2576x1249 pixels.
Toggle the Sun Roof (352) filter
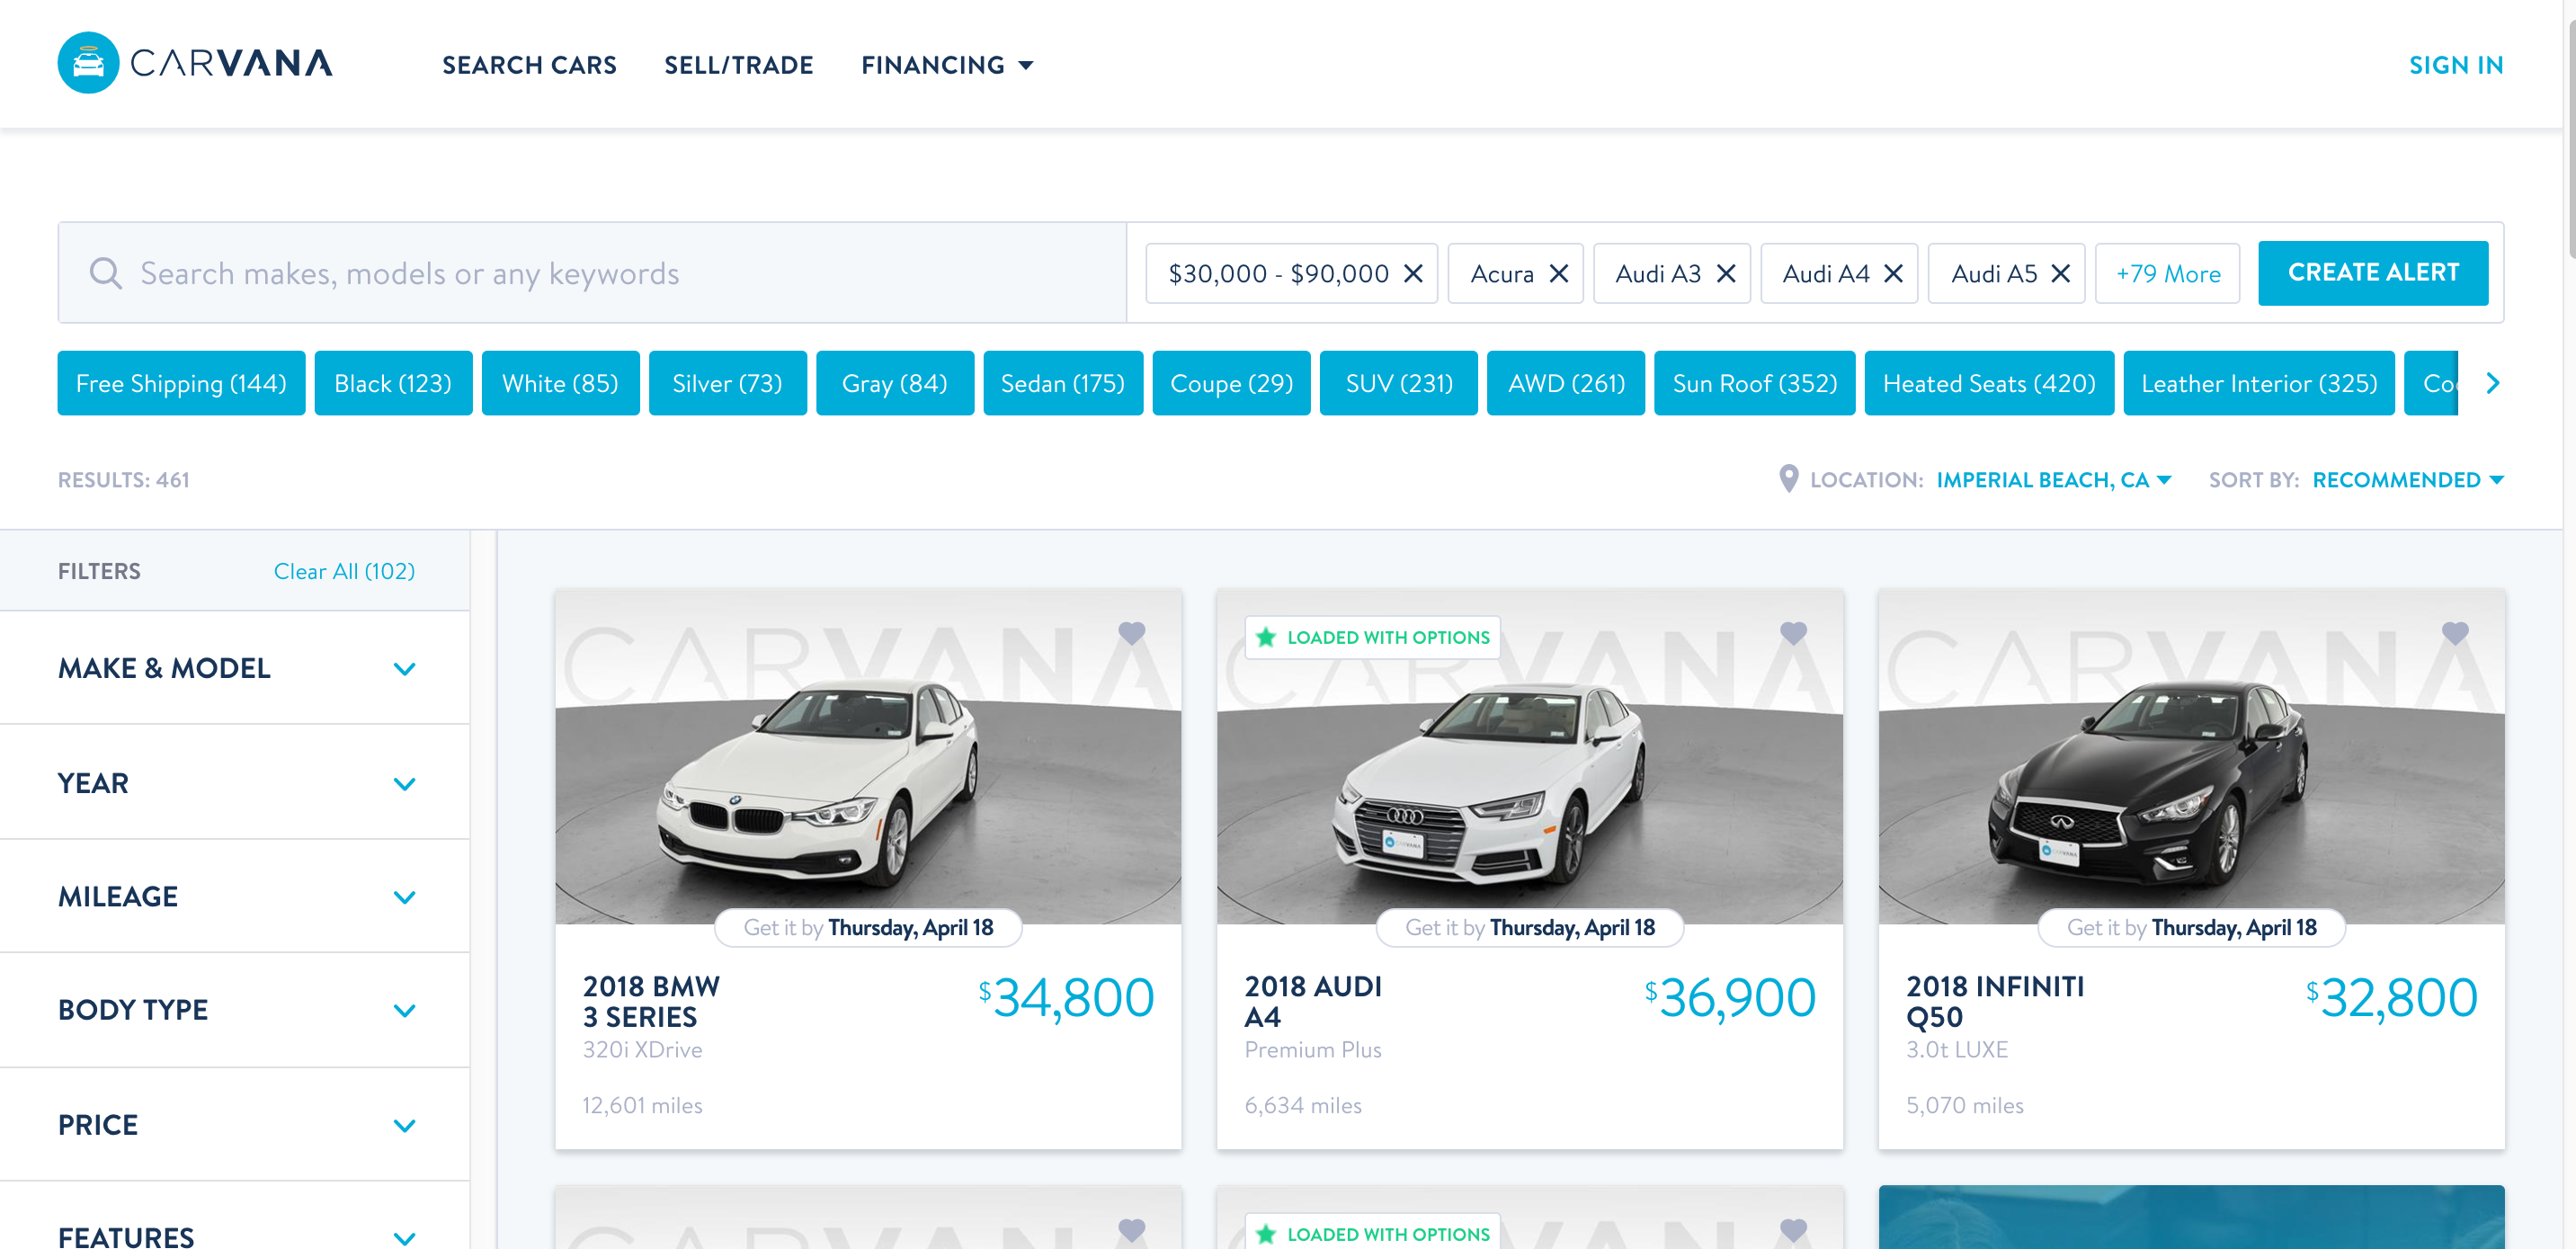click(1754, 383)
